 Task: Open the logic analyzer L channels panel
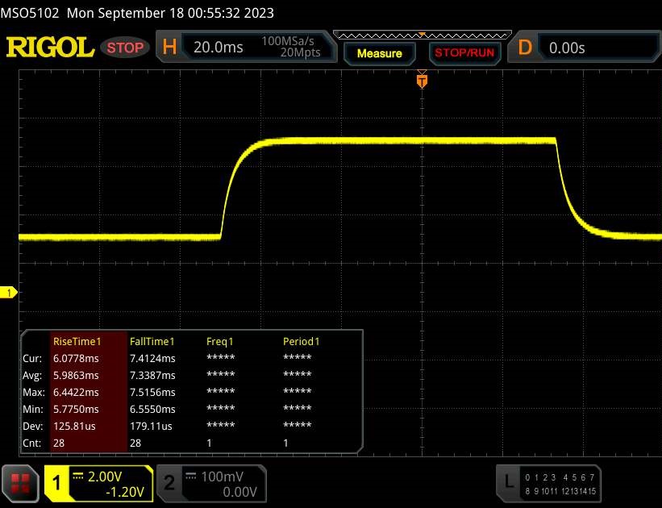coord(548,484)
